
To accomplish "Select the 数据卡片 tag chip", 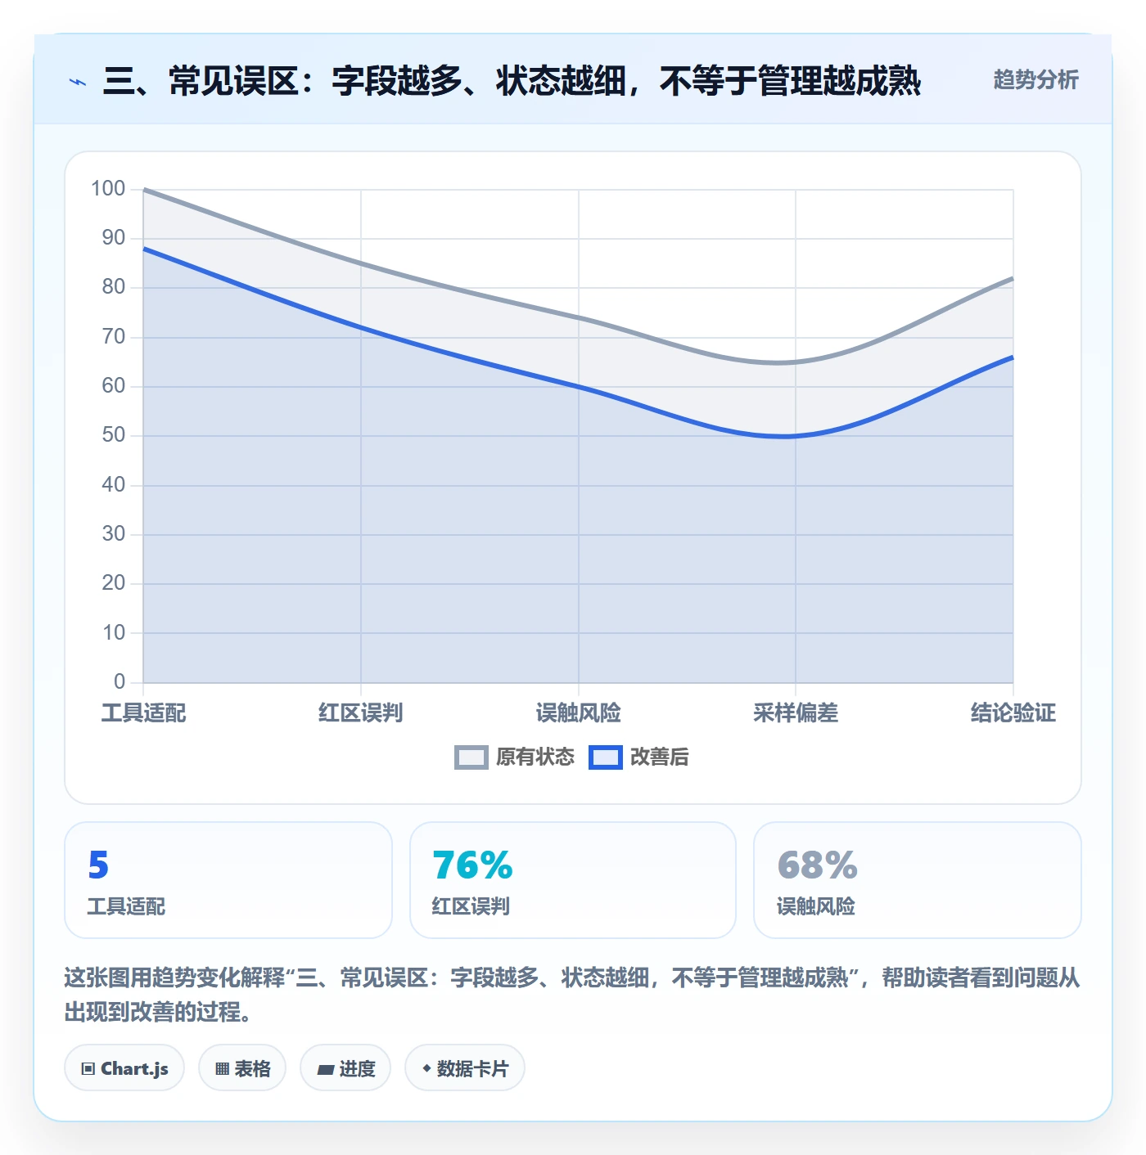I will coord(465,1068).
